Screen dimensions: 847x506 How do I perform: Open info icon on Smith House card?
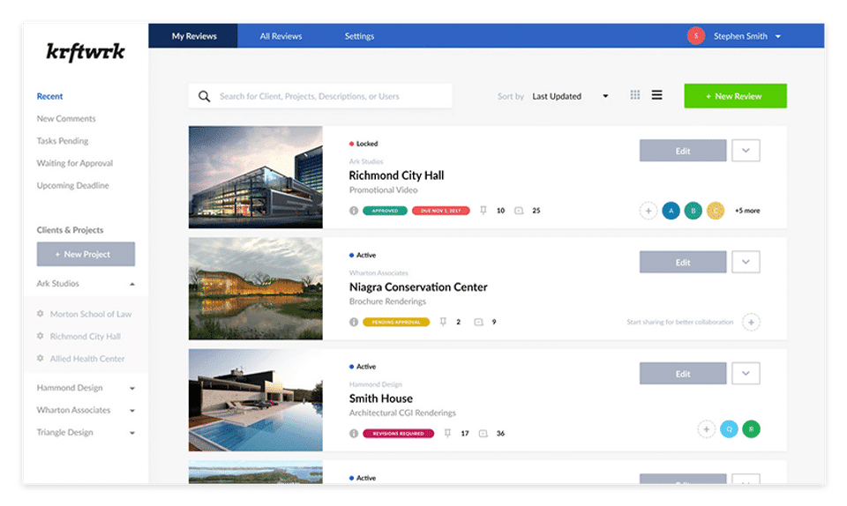[x=354, y=433]
